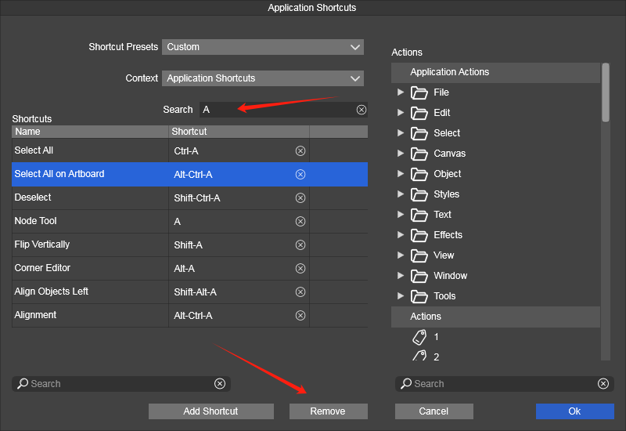Viewport: 626px width, 431px height.
Task: Clear the shortcut for Select All
Action: (x=300, y=150)
